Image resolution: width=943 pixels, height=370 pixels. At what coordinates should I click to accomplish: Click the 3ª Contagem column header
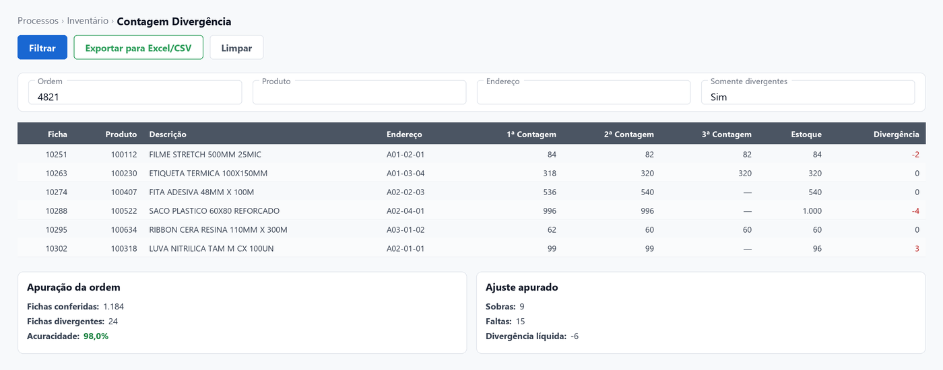click(727, 135)
